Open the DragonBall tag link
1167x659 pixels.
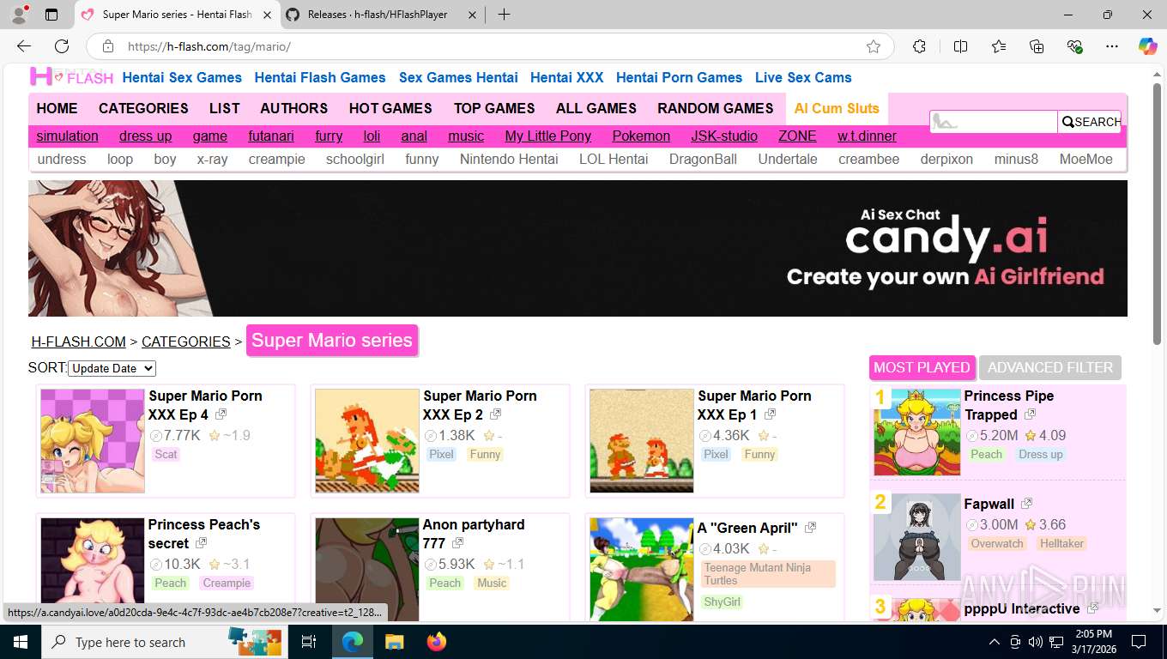click(703, 159)
